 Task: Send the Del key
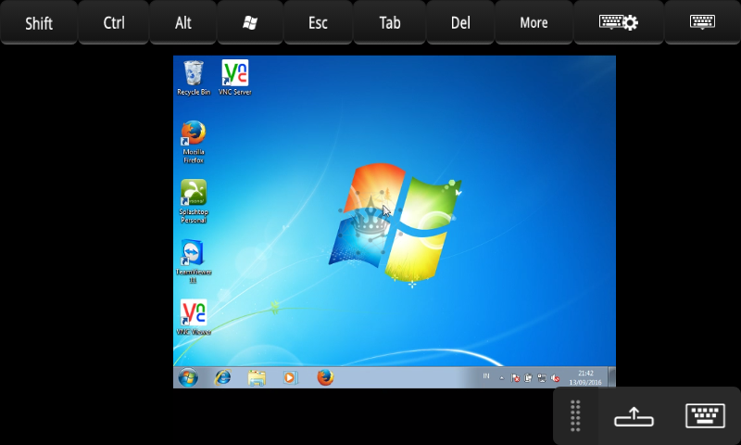click(x=460, y=22)
